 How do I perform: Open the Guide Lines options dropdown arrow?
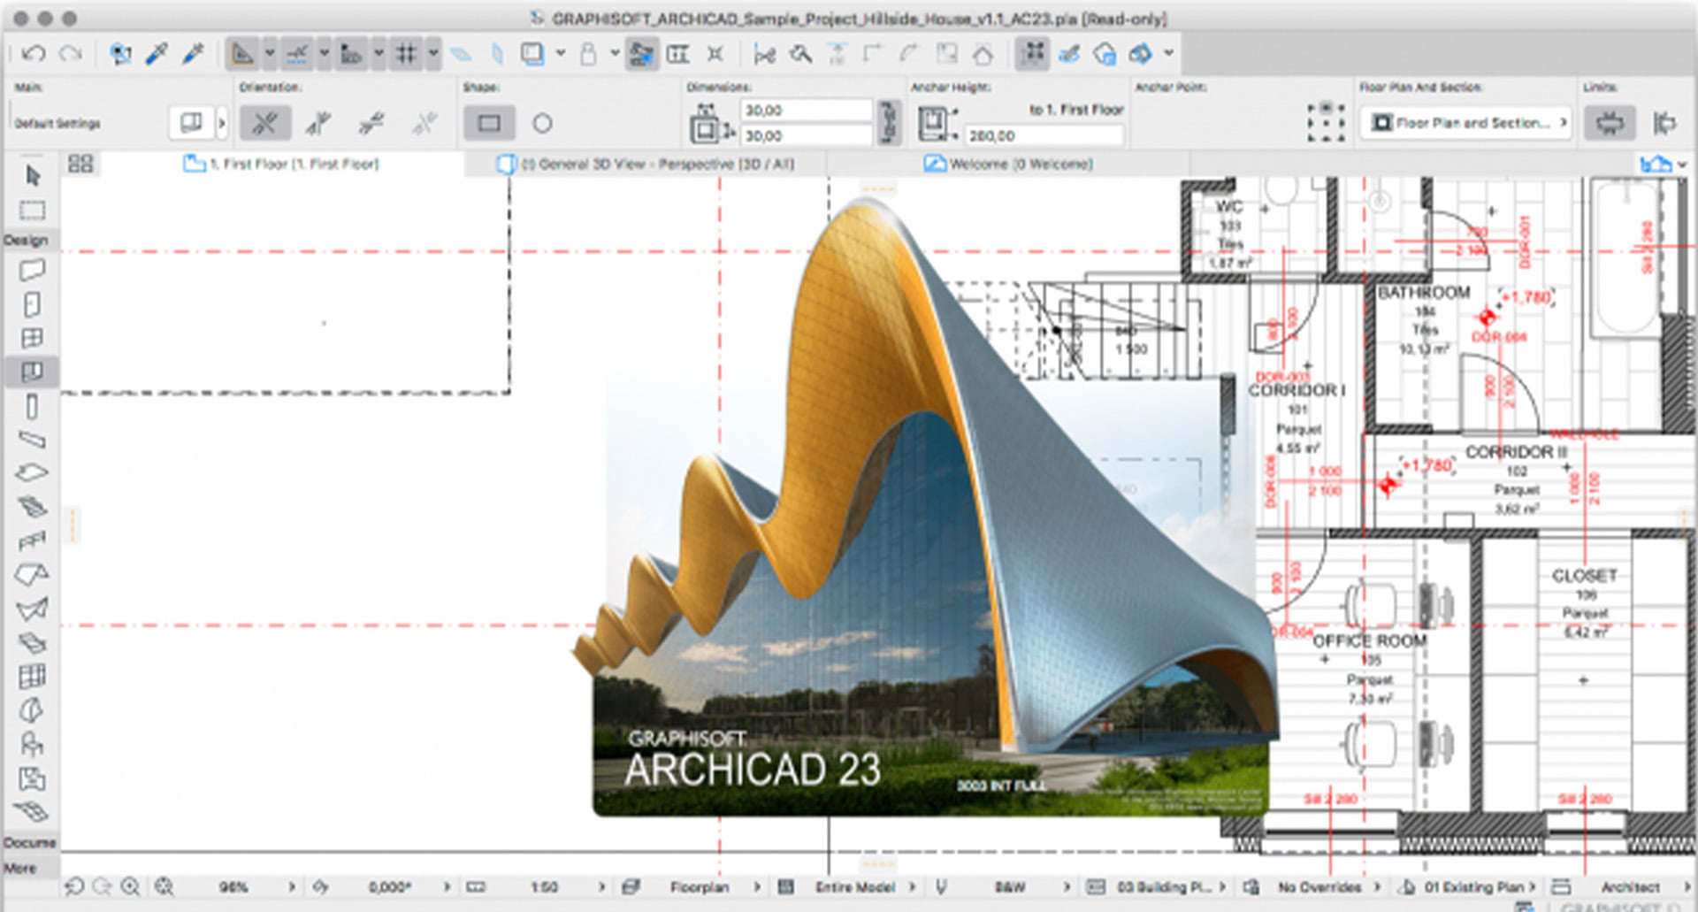coord(270,54)
